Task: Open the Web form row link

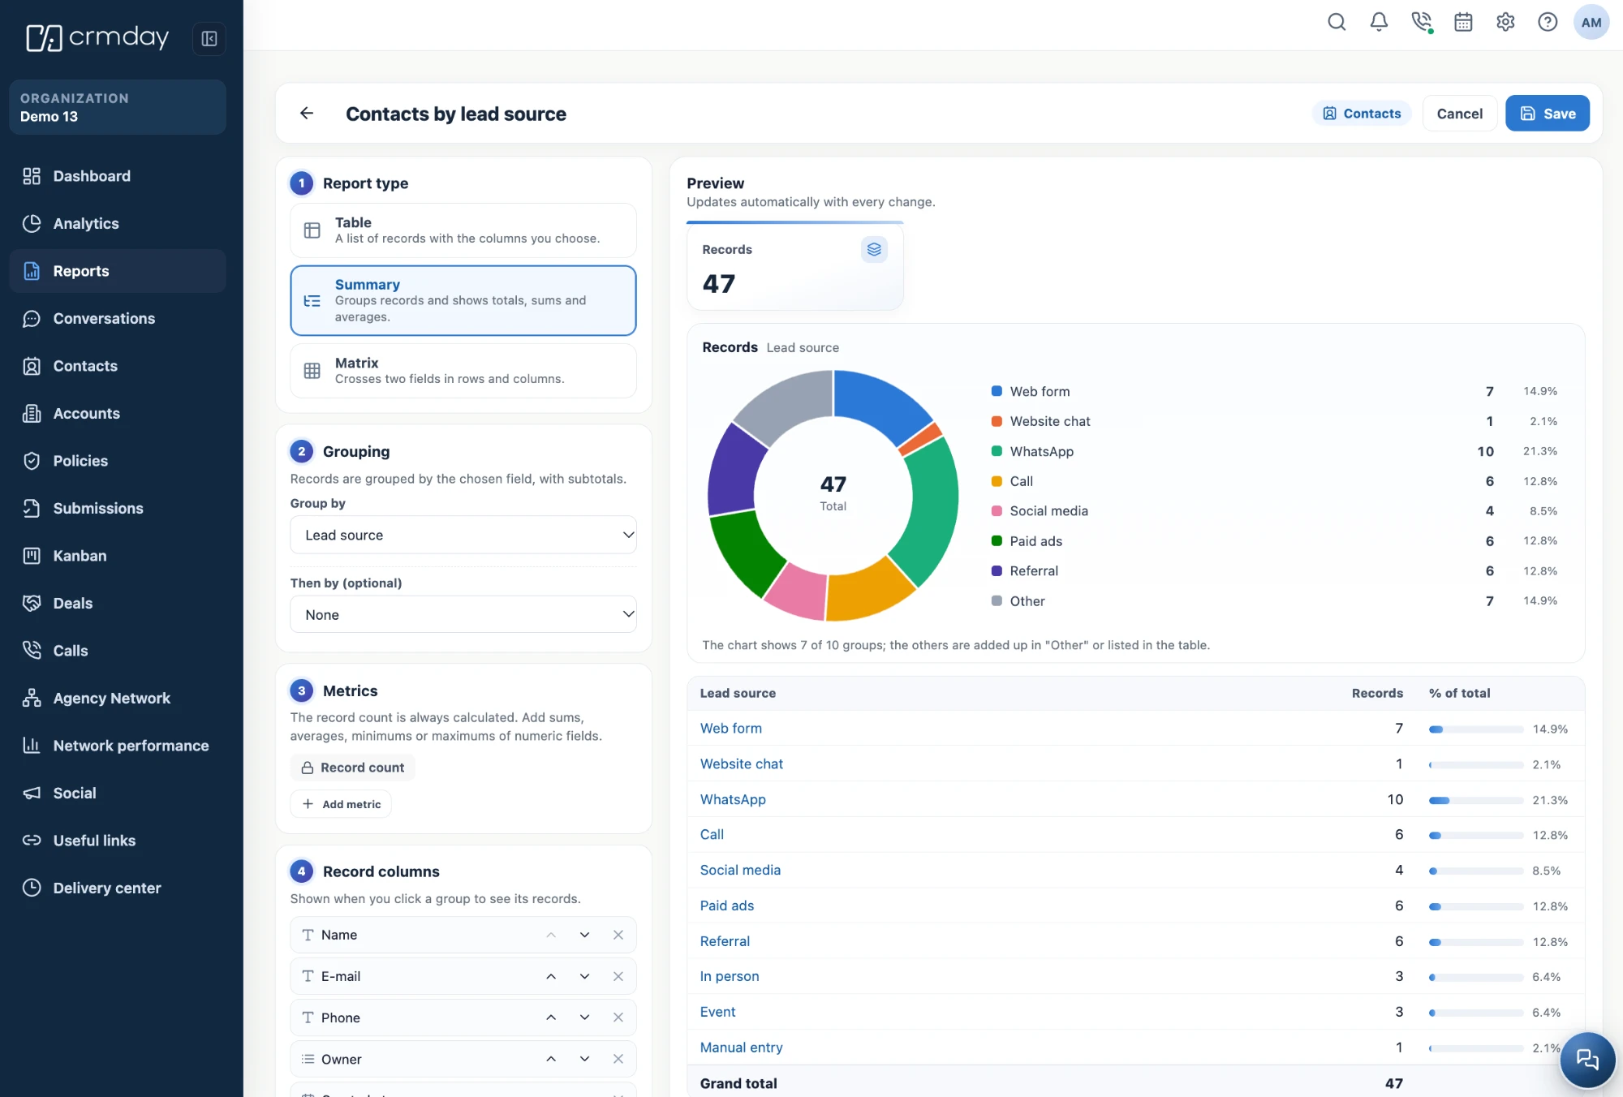Action: 731,729
